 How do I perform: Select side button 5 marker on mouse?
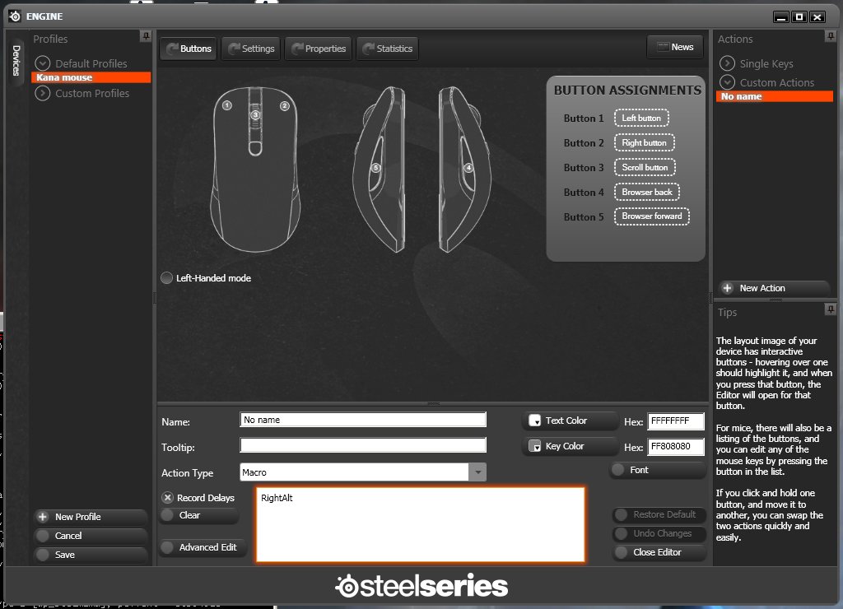375,168
